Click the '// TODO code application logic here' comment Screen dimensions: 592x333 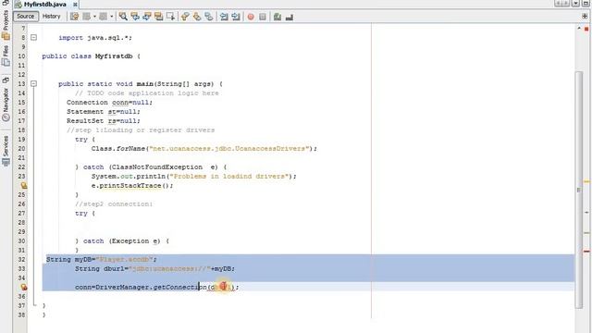point(147,93)
